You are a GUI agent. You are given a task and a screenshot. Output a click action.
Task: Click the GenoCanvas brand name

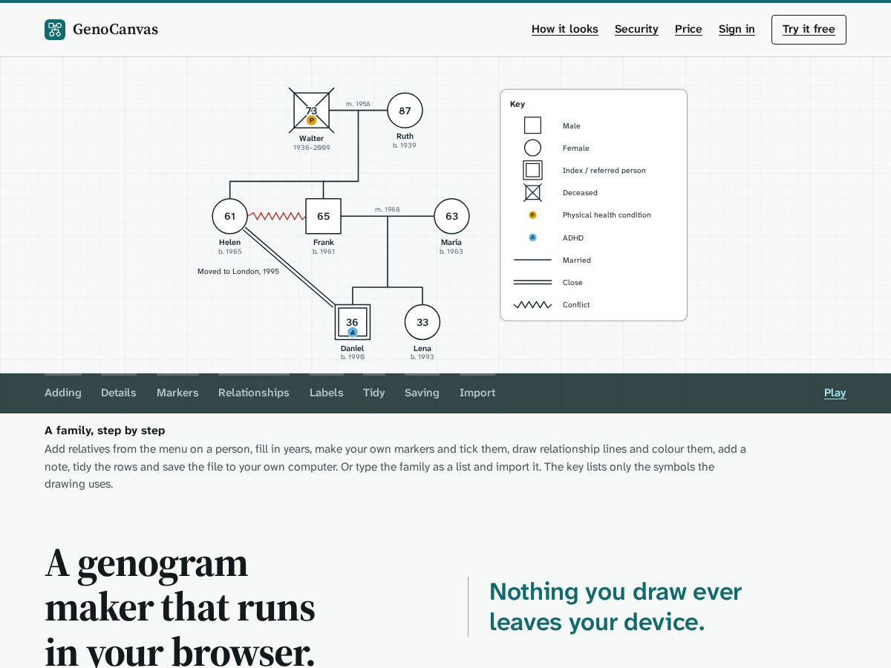point(115,30)
